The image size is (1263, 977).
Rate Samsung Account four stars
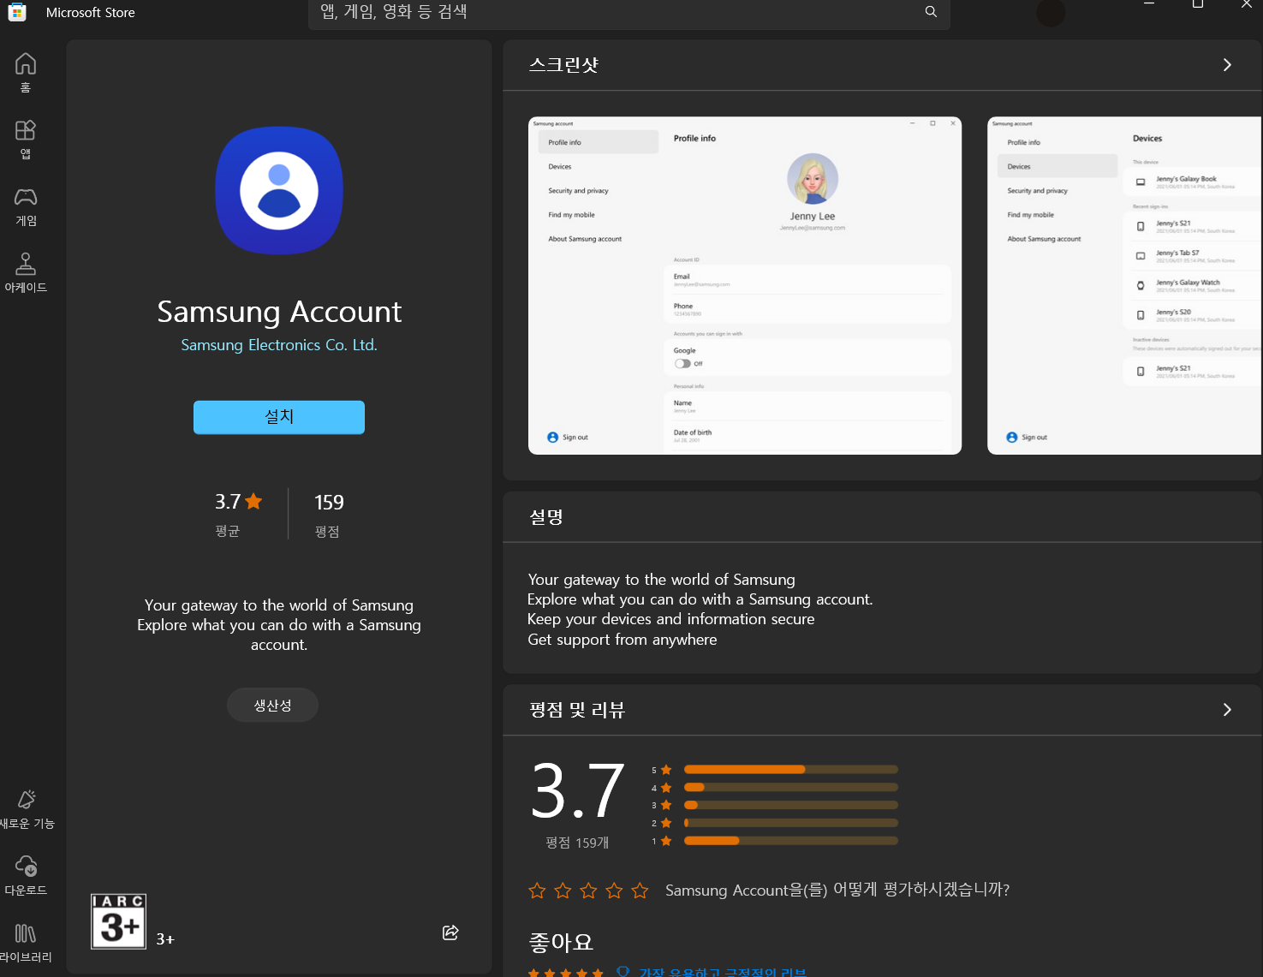pyautogui.click(x=614, y=891)
